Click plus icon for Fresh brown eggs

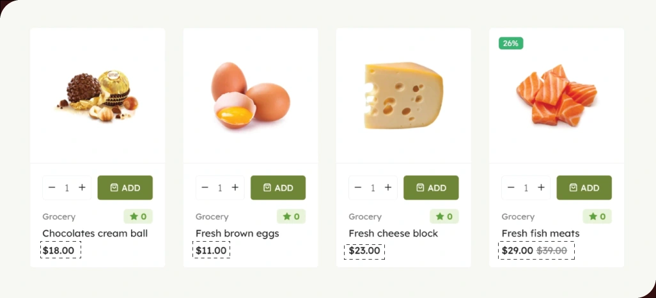(235, 187)
